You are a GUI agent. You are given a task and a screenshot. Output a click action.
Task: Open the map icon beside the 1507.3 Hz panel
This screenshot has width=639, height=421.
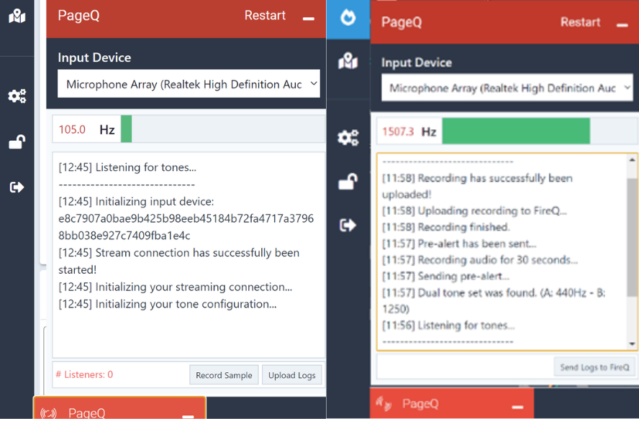coord(348,61)
